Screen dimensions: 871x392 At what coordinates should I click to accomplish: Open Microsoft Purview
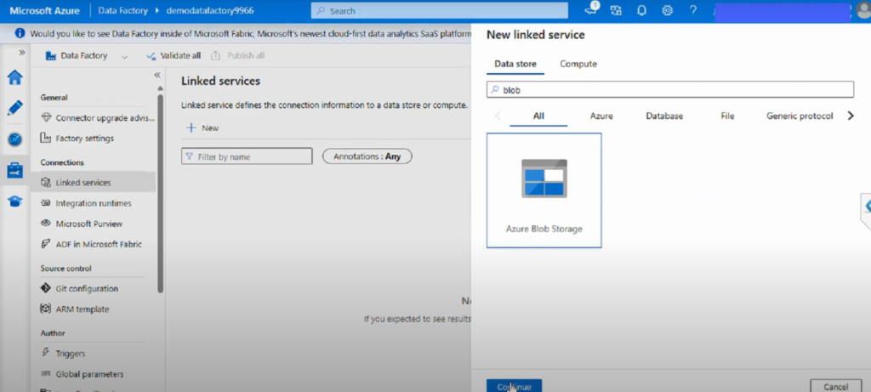[83, 224]
